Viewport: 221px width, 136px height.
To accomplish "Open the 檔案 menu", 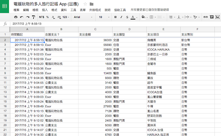I will [x=17, y=10].
